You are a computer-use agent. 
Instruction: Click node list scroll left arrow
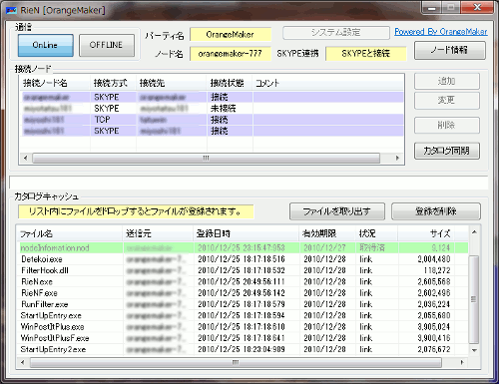point(26,158)
